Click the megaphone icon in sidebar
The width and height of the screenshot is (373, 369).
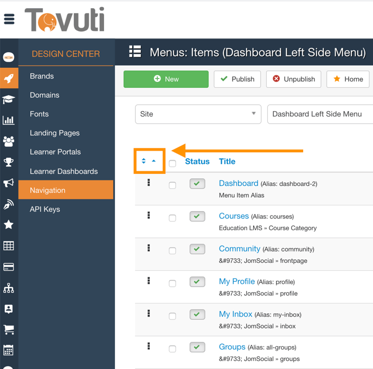point(9,183)
